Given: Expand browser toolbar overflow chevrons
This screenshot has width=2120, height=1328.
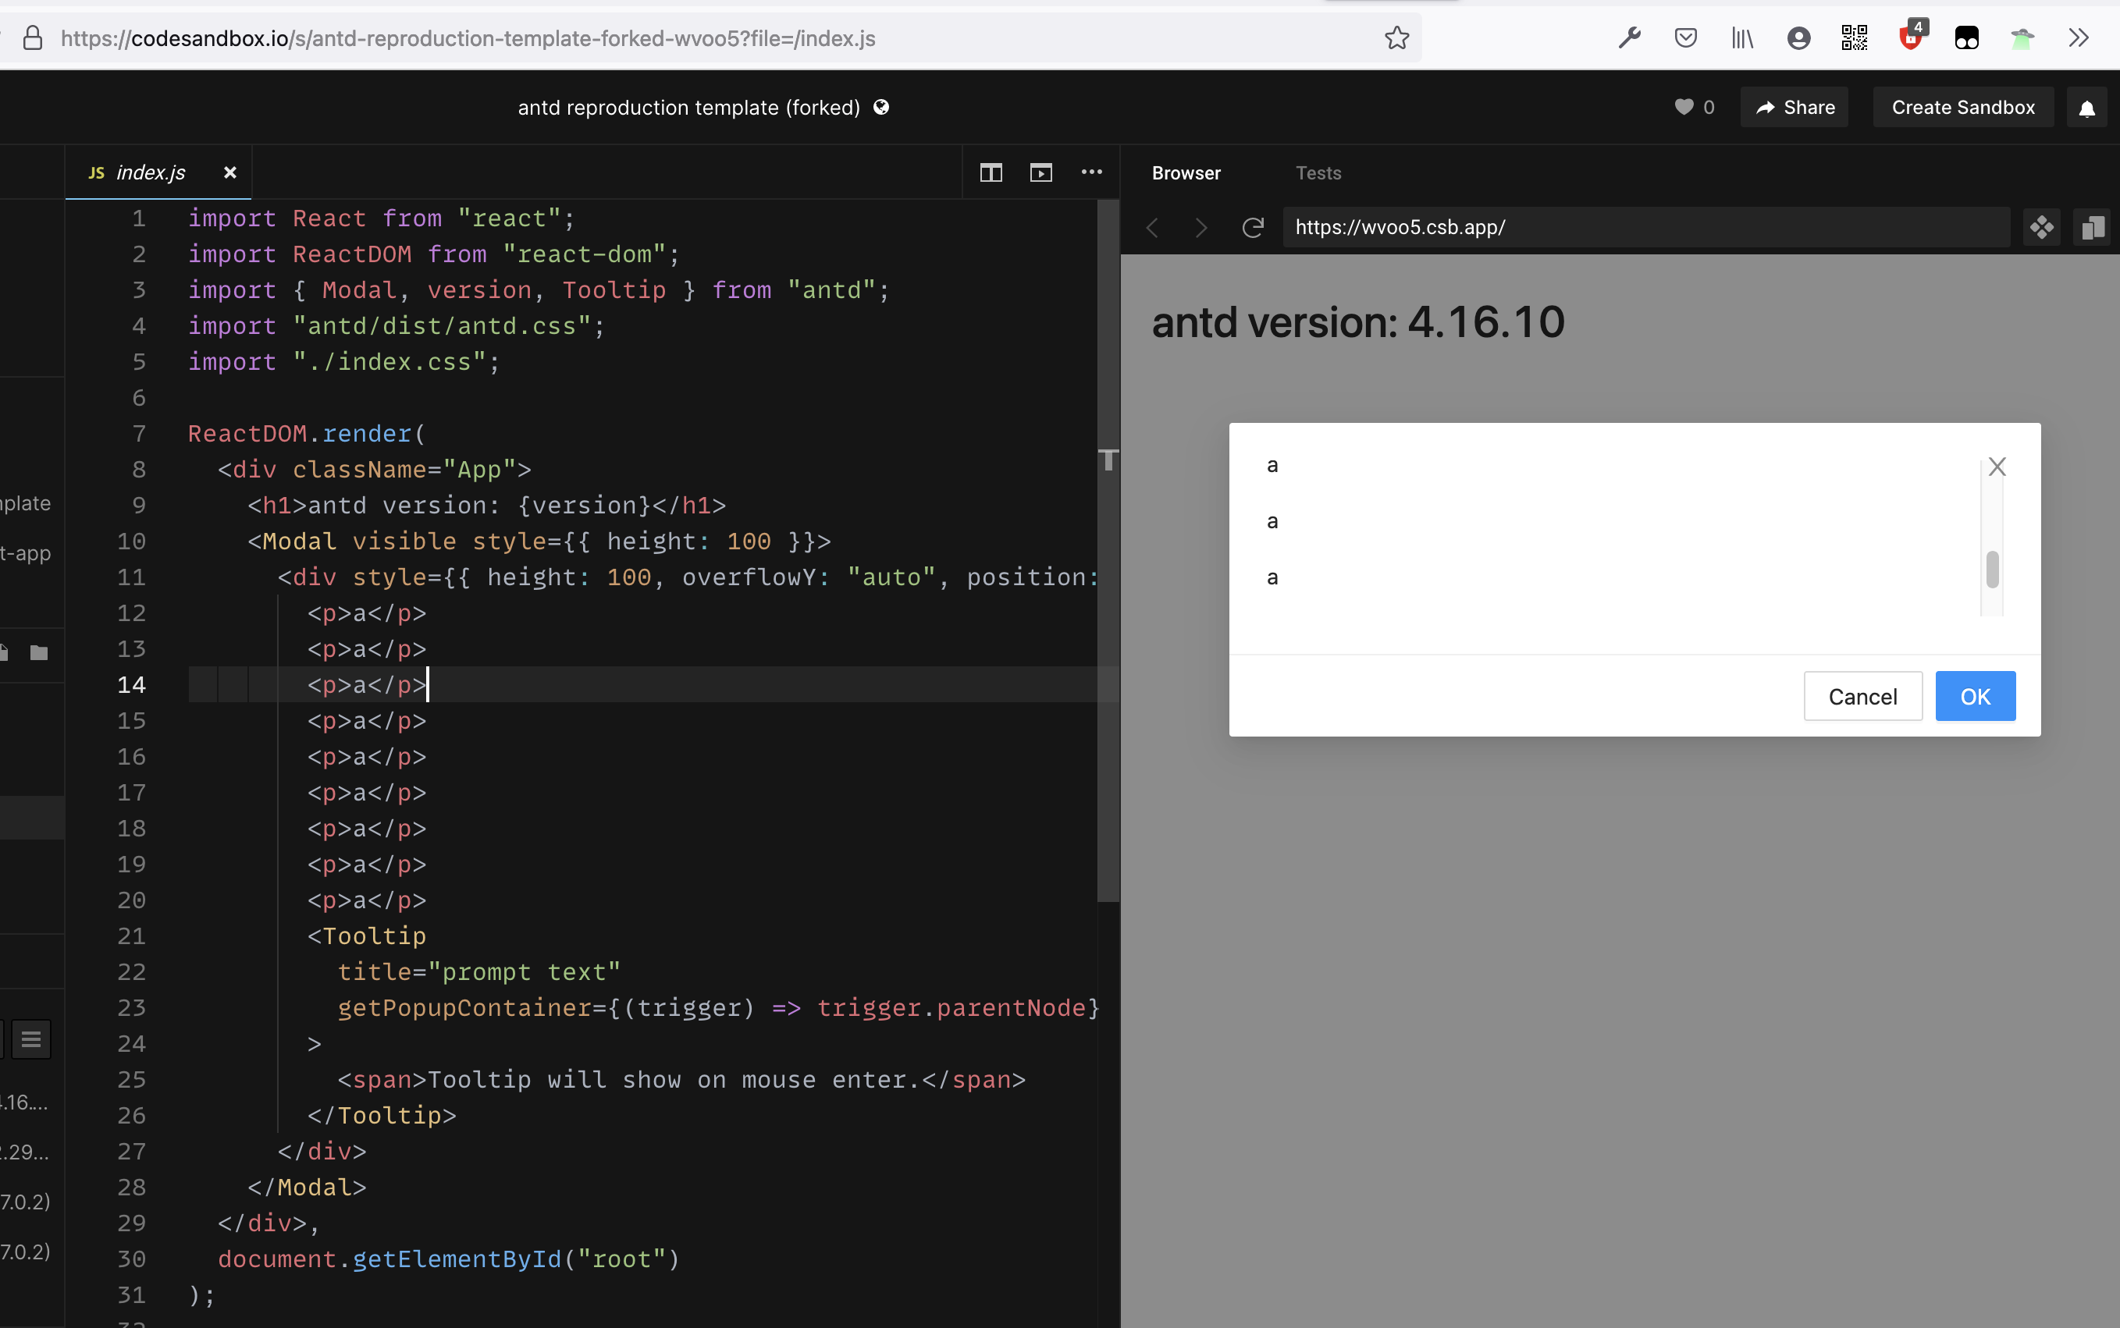Looking at the screenshot, I should tap(2079, 37).
